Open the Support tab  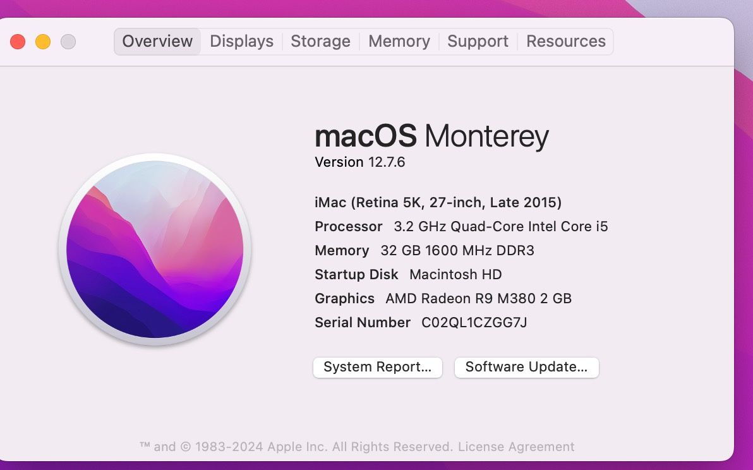[x=478, y=41]
